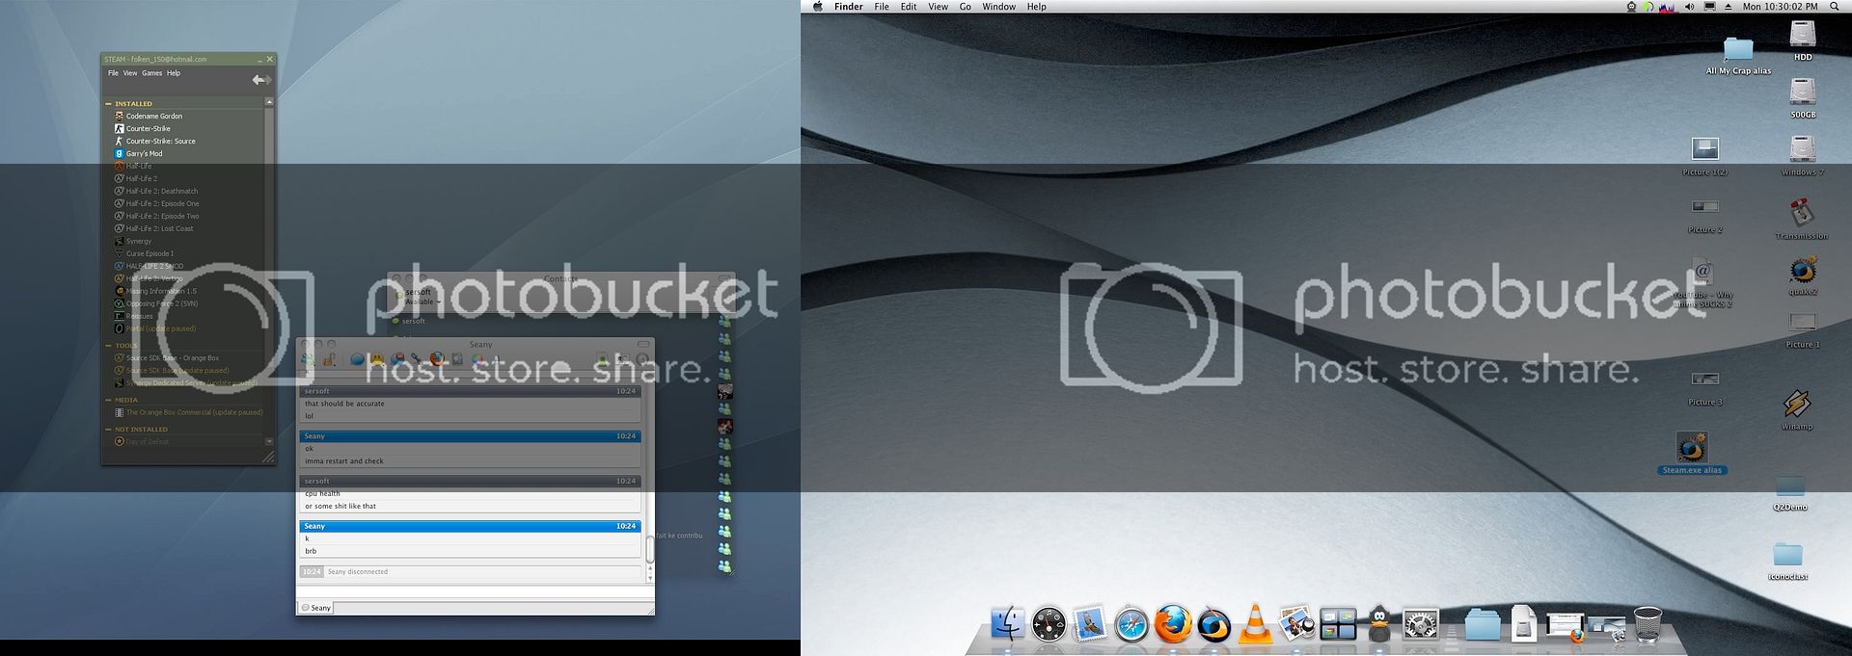This screenshot has height=656, width=1852.
Task: Click Steam back arrow button
Action: click(x=258, y=80)
